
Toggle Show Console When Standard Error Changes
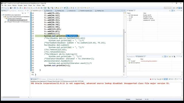tap(167, 79)
